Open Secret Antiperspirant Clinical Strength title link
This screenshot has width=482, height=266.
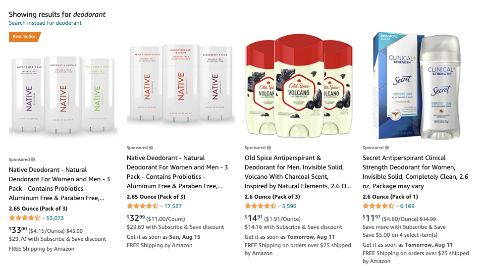pyautogui.click(x=415, y=172)
